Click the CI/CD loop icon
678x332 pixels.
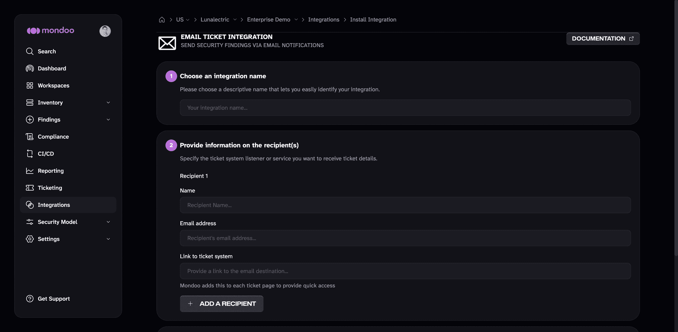[x=30, y=154]
